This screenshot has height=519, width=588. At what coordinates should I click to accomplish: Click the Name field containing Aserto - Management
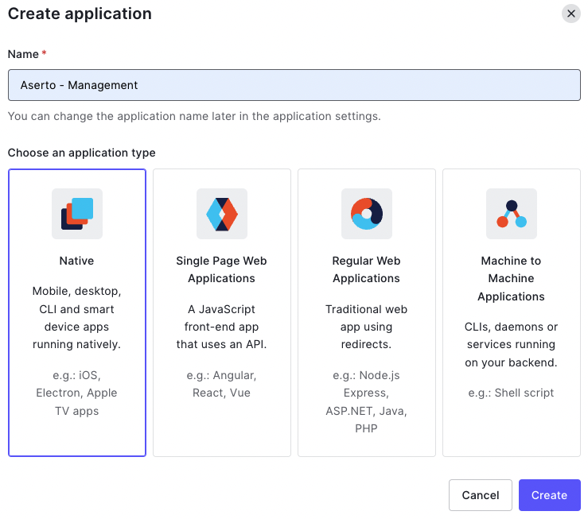pyautogui.click(x=294, y=85)
